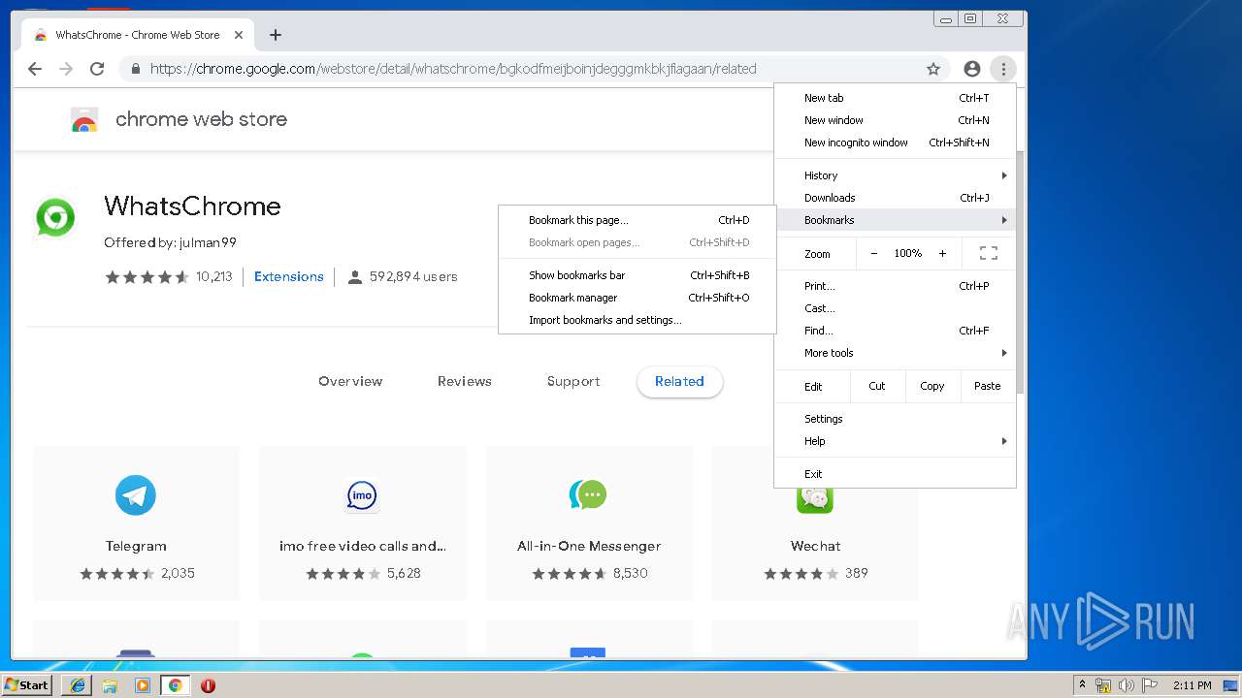Click the three-dot Chrome menu button

click(1003, 69)
